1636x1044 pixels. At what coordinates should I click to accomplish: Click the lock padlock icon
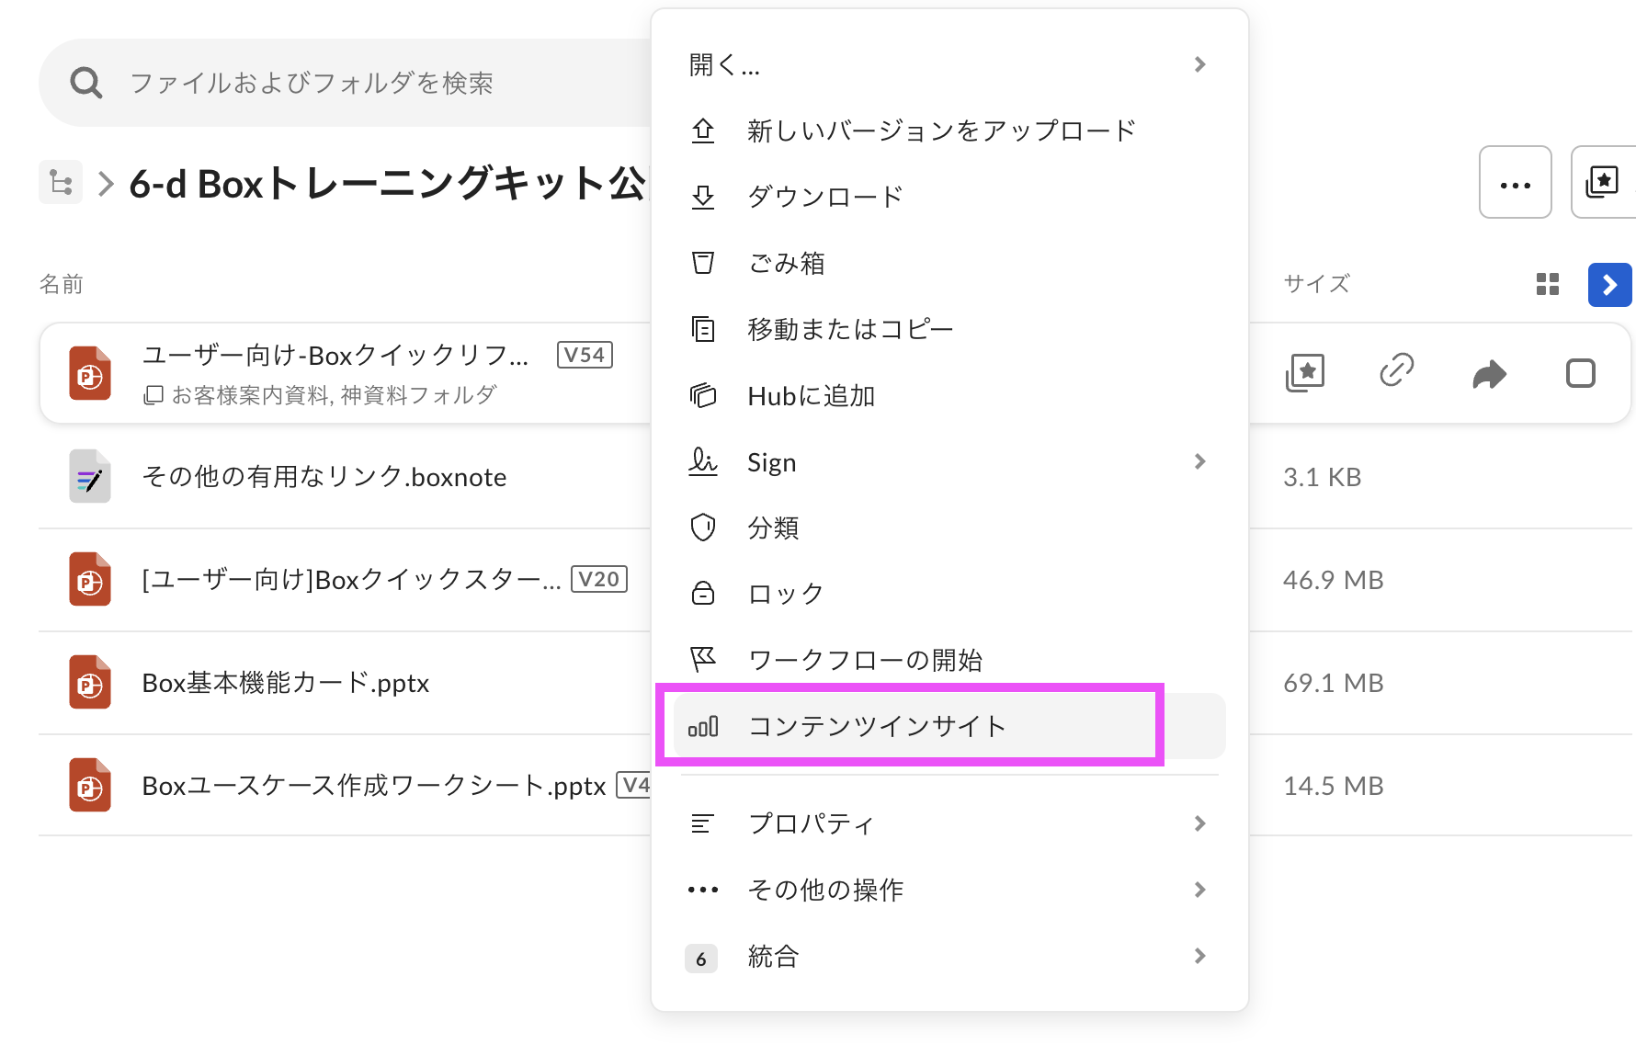[703, 593]
